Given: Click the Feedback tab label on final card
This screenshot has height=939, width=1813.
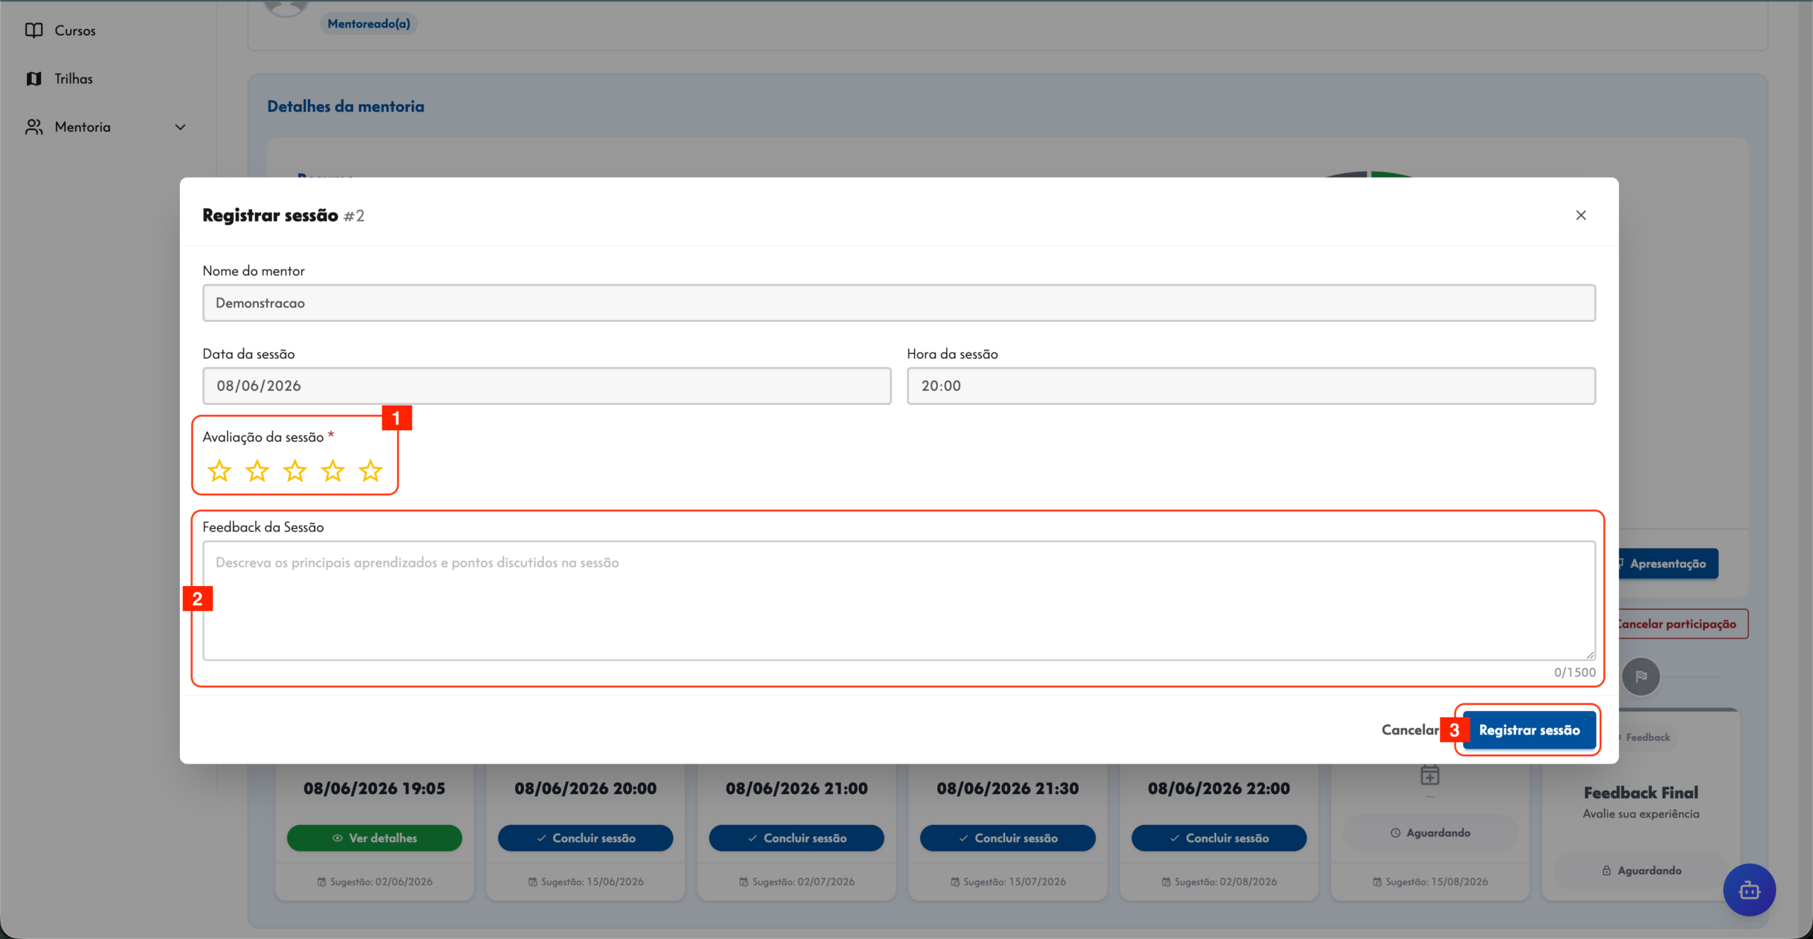Looking at the screenshot, I should point(1647,737).
